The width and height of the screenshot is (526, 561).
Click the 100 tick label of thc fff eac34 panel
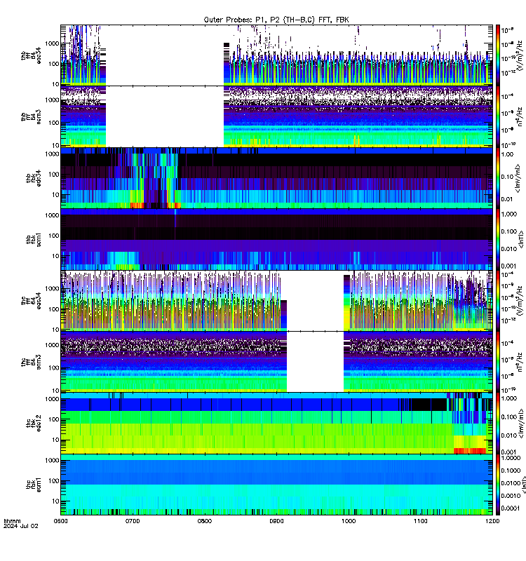54,309
